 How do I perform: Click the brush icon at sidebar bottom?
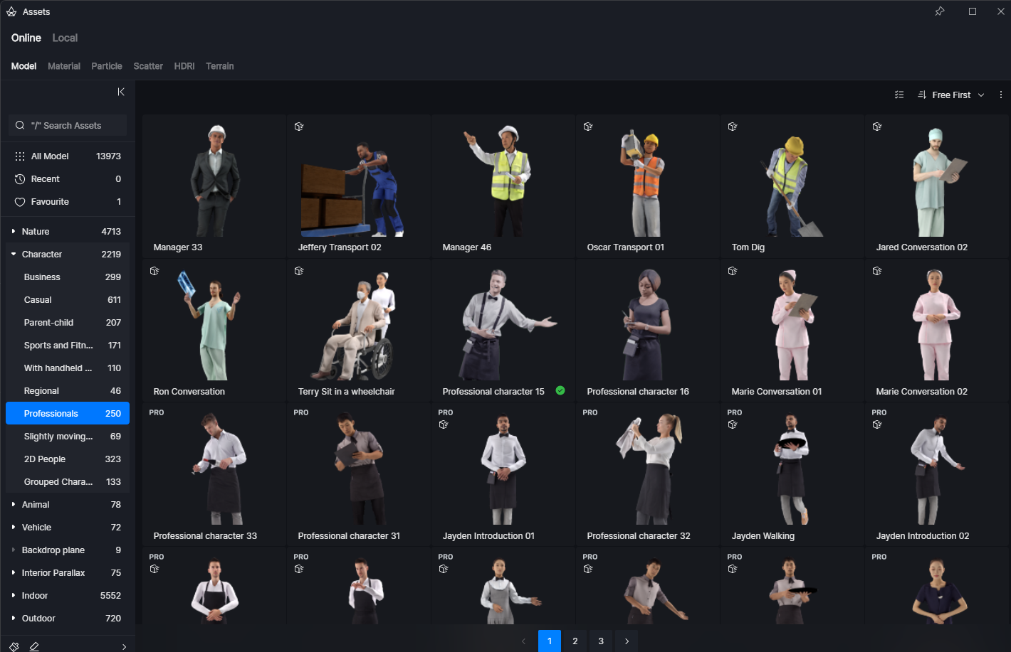pyautogui.click(x=14, y=646)
